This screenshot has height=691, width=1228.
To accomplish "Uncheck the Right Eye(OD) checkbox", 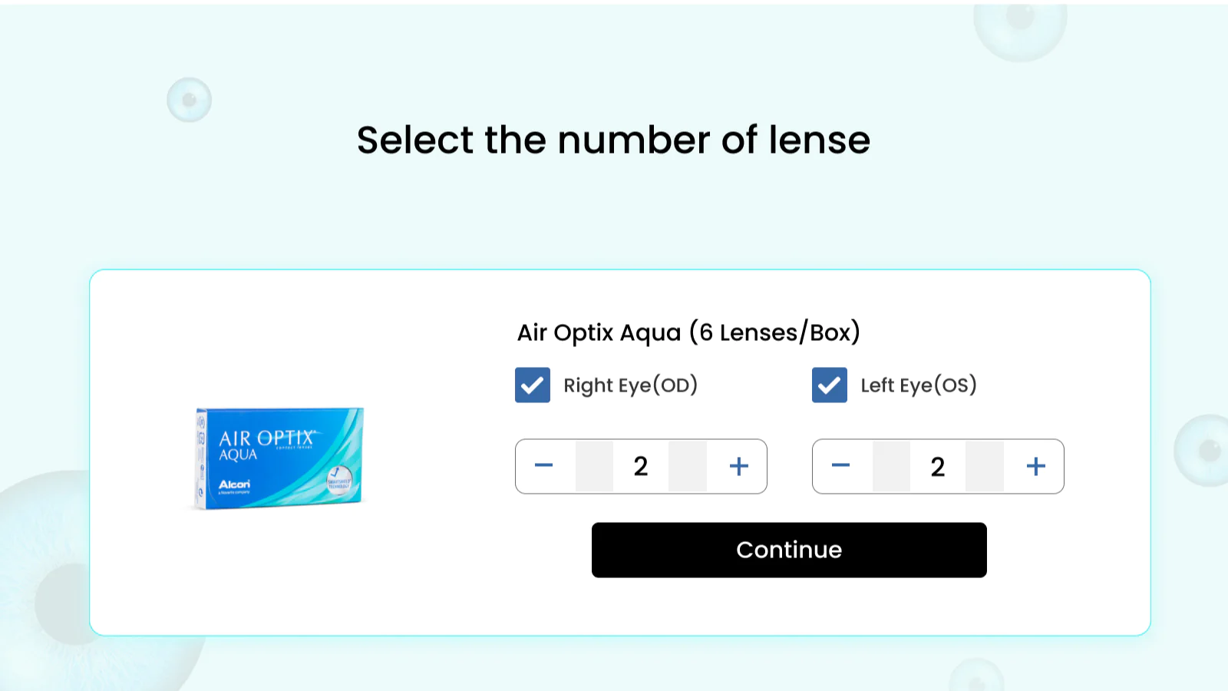I will point(532,385).
